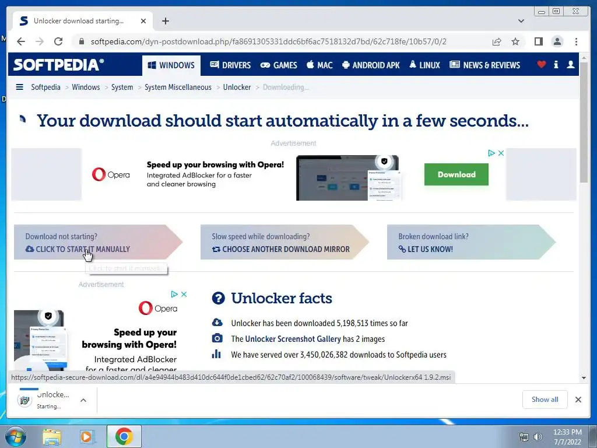
Task: Go to Unlocker breadcrumb link
Action: click(237, 87)
